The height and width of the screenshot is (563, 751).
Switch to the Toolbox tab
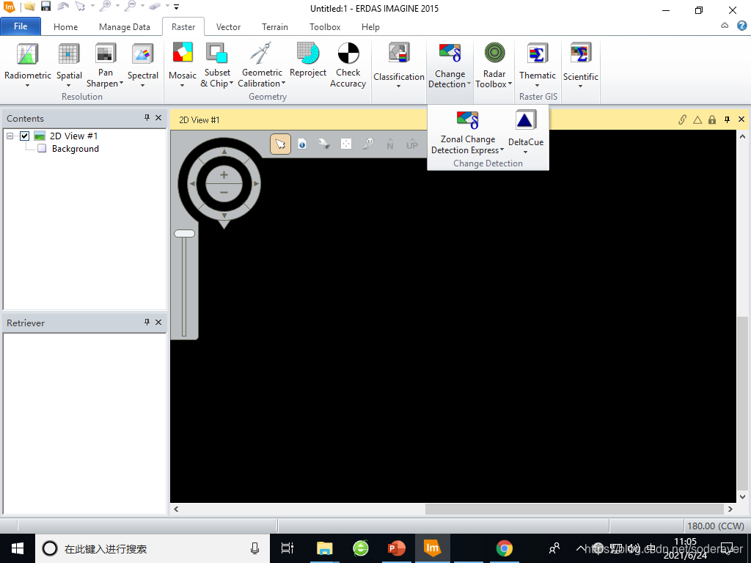tap(325, 27)
